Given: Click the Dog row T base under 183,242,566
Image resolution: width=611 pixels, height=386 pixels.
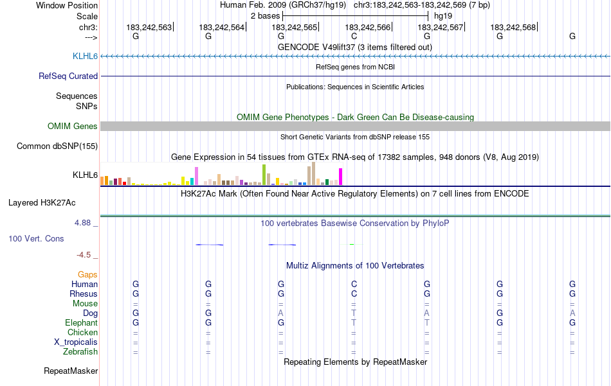Looking at the screenshot, I should (x=354, y=313).
